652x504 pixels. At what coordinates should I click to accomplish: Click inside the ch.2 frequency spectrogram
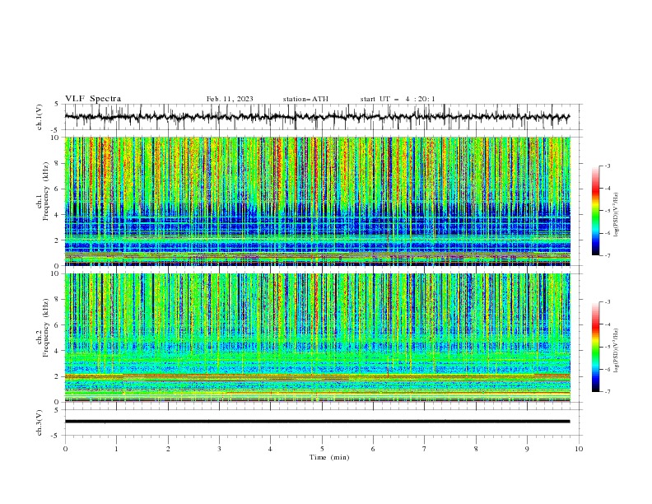click(x=317, y=338)
